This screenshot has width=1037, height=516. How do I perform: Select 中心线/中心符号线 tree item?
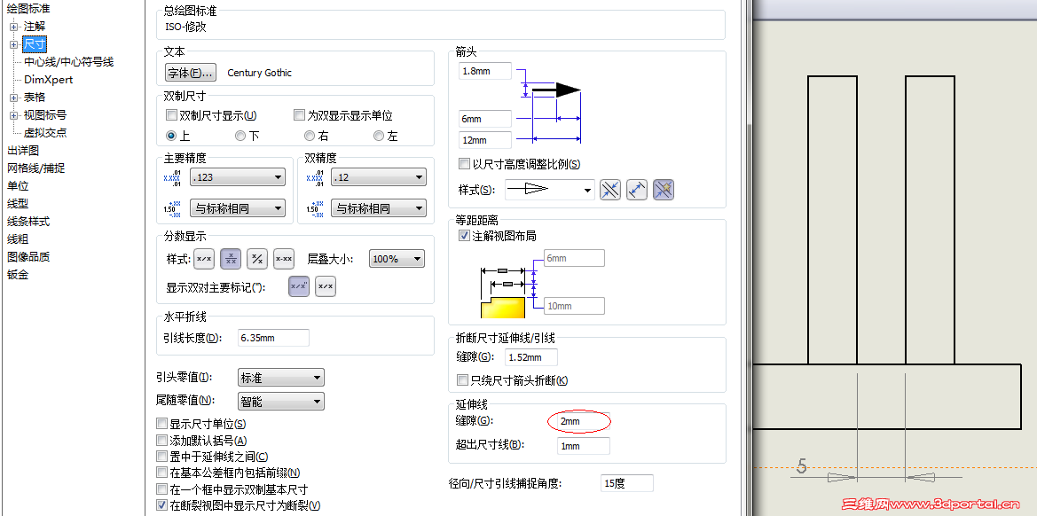(69, 62)
